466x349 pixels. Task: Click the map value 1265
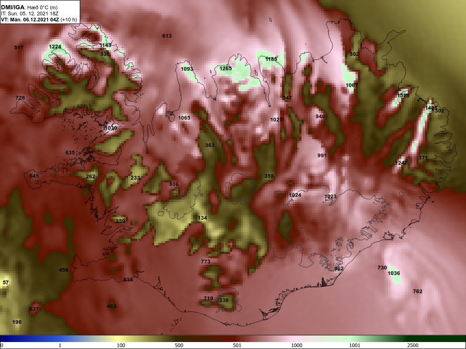[226, 68]
